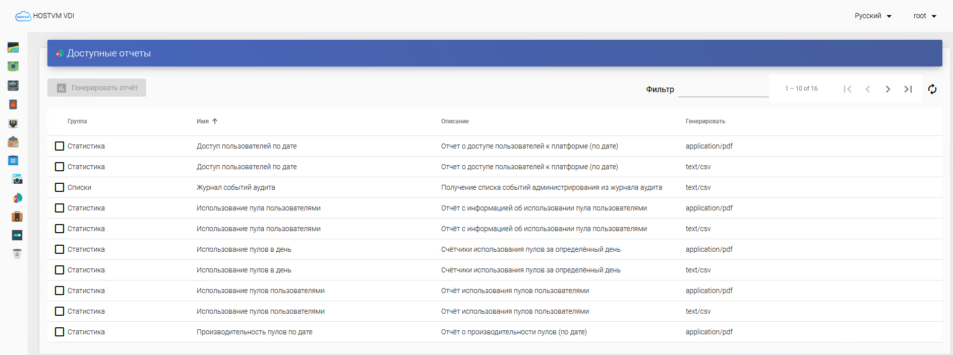This screenshot has height=355, width=953.
Task: Open the blue calendar grid sidebar icon
Action: 13,160
